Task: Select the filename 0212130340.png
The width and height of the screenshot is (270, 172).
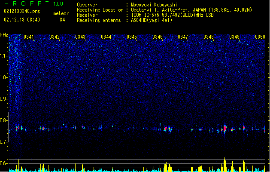Action: coord(22,12)
